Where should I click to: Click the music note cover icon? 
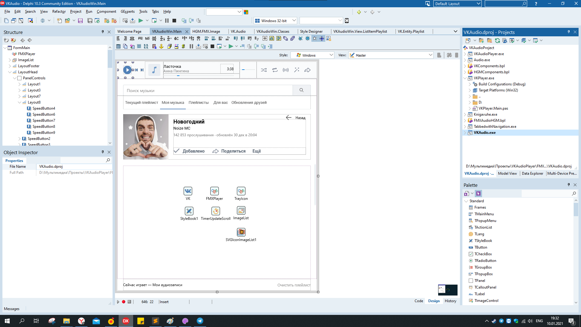(154, 70)
